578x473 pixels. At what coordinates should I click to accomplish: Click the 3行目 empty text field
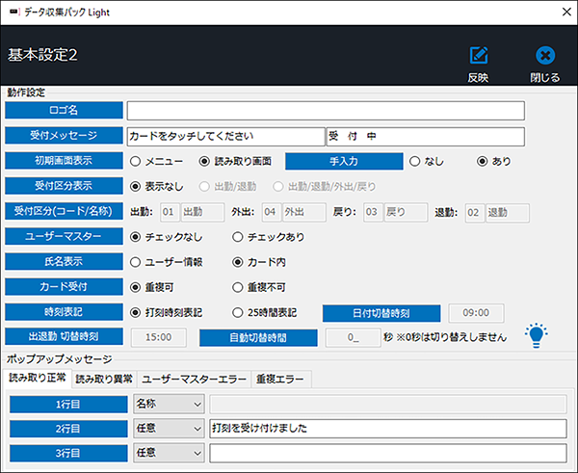tap(388, 453)
